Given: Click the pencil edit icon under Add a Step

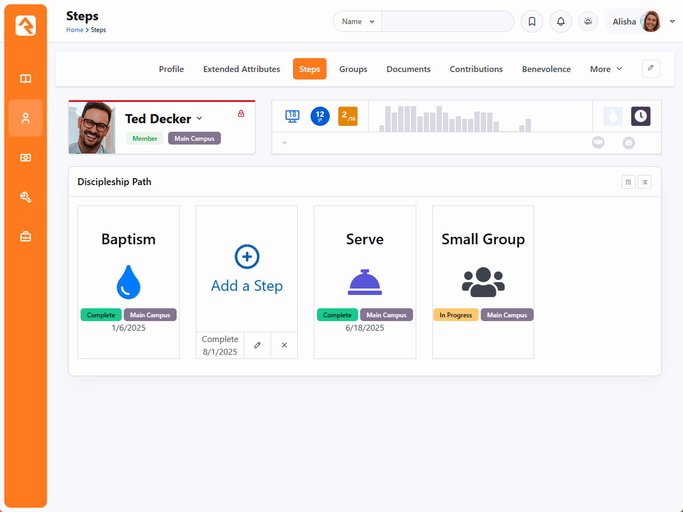Looking at the screenshot, I should pos(257,345).
